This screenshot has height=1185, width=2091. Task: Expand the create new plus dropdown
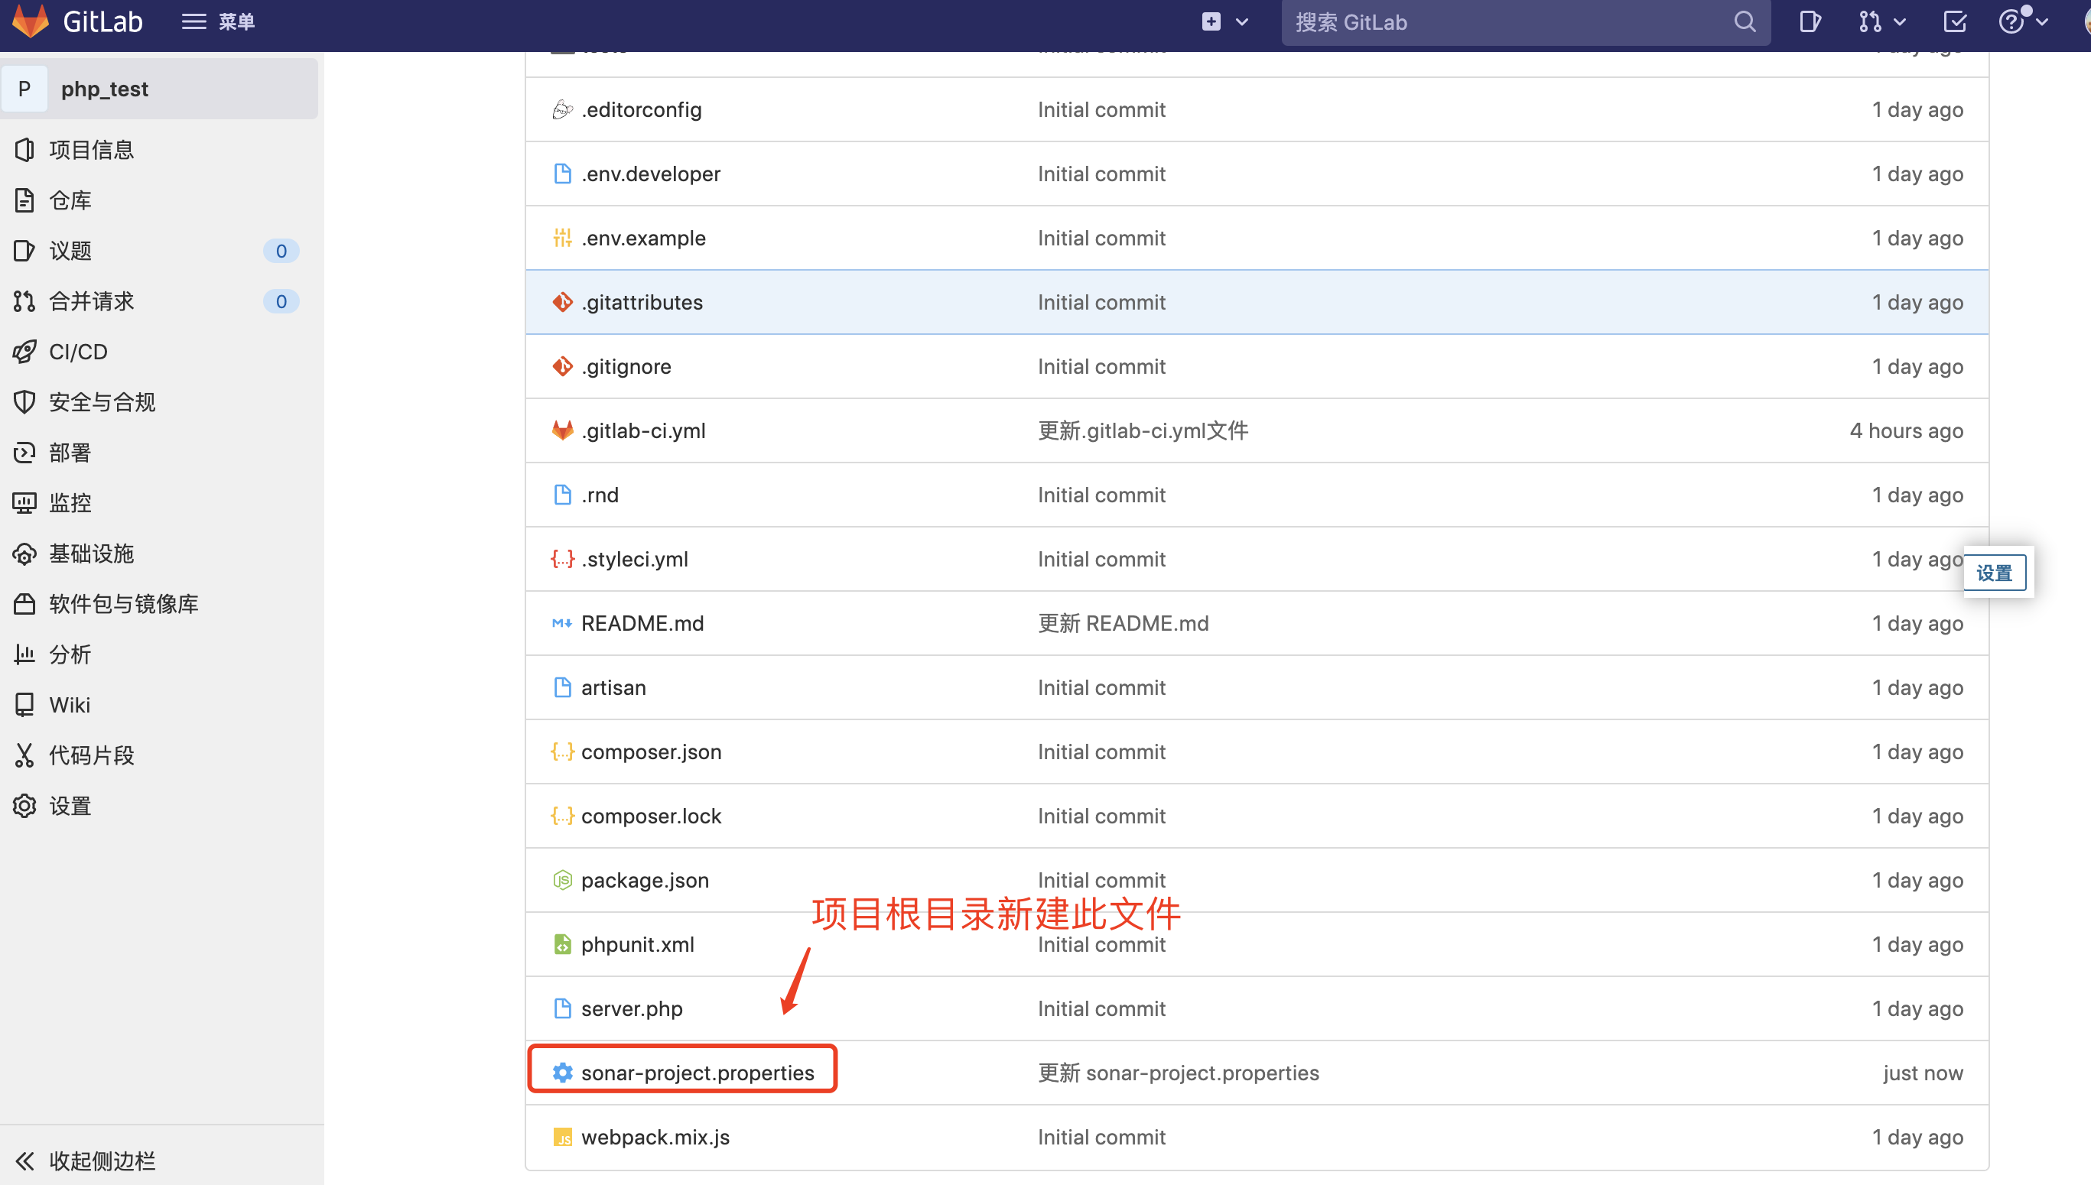pos(1224,22)
